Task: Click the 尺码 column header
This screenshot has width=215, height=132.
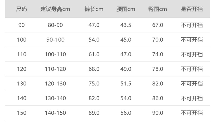Action: (x=21, y=9)
